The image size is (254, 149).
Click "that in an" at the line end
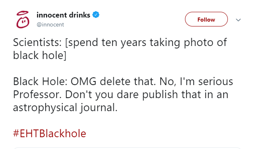[205, 94]
